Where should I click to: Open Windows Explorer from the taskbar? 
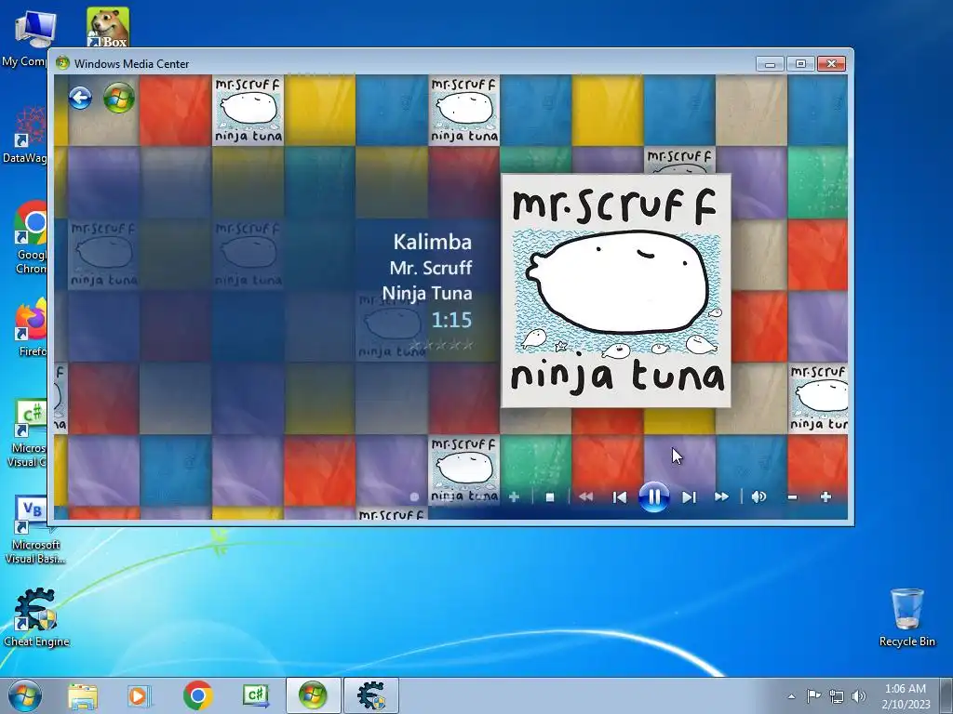pyautogui.click(x=83, y=696)
